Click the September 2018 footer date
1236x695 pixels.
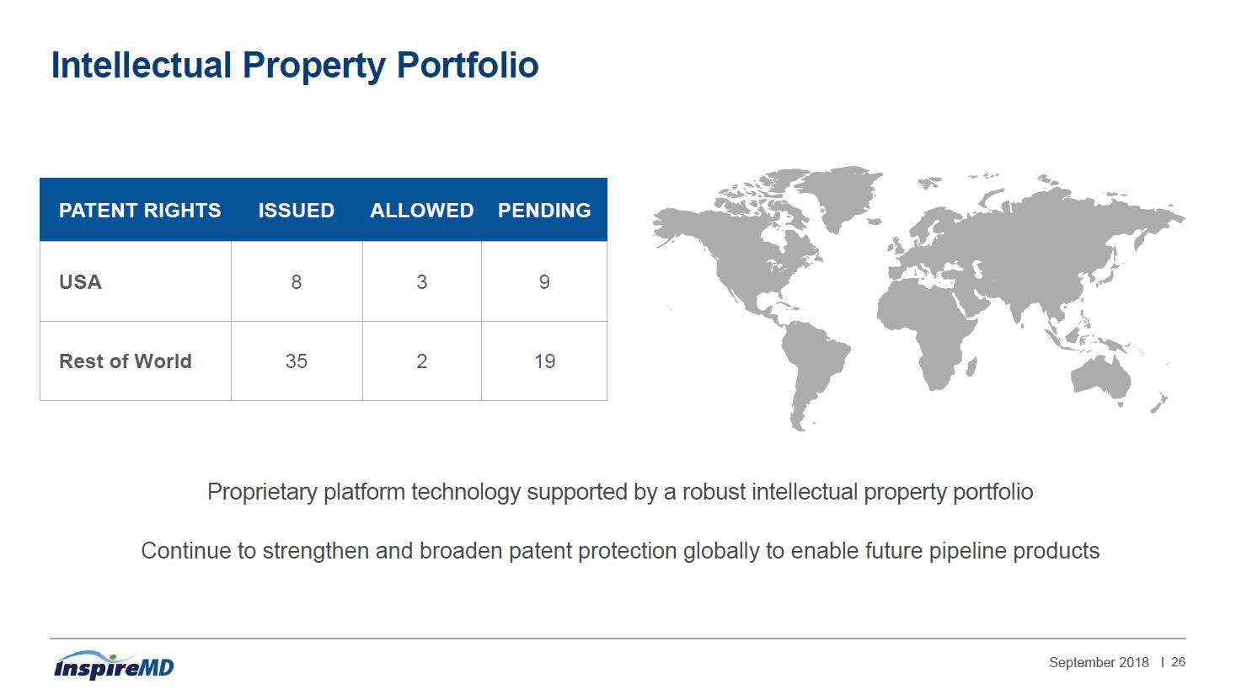coord(1099,662)
